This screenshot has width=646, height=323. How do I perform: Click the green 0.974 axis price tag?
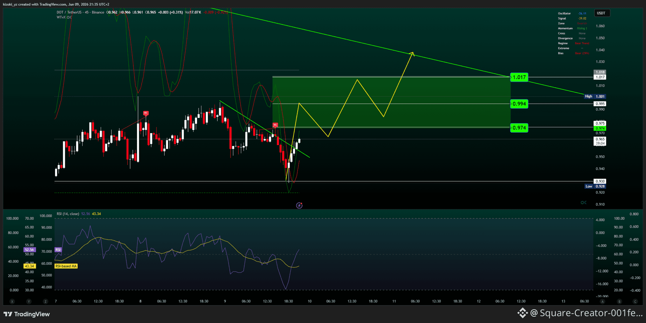(x=600, y=128)
